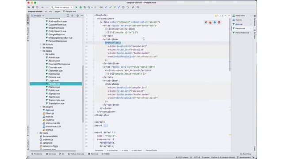
Task: Click the project tree horizontal scrollbar
Action: [x=53, y=151]
